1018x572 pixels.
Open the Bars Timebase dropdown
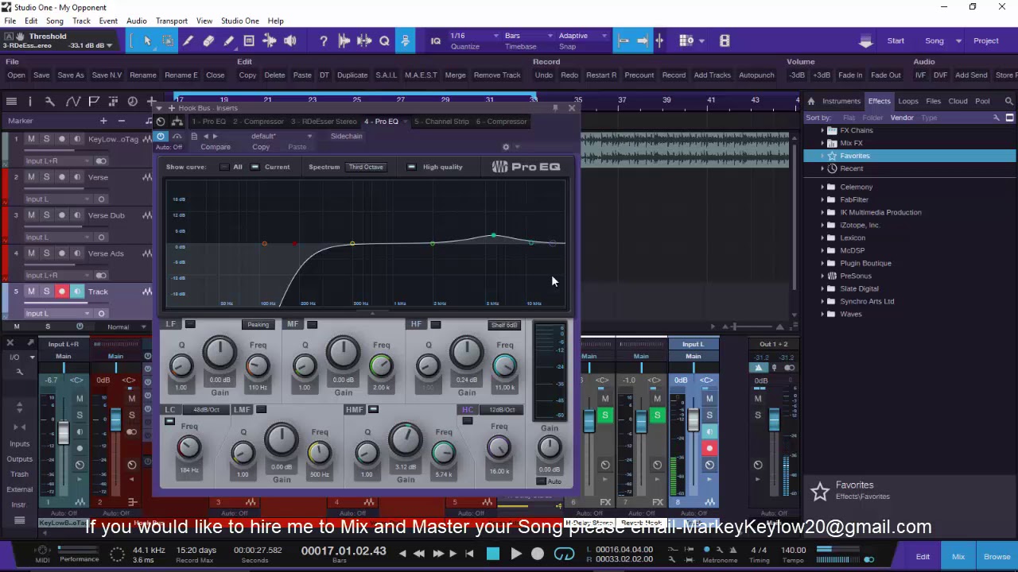[x=528, y=36]
